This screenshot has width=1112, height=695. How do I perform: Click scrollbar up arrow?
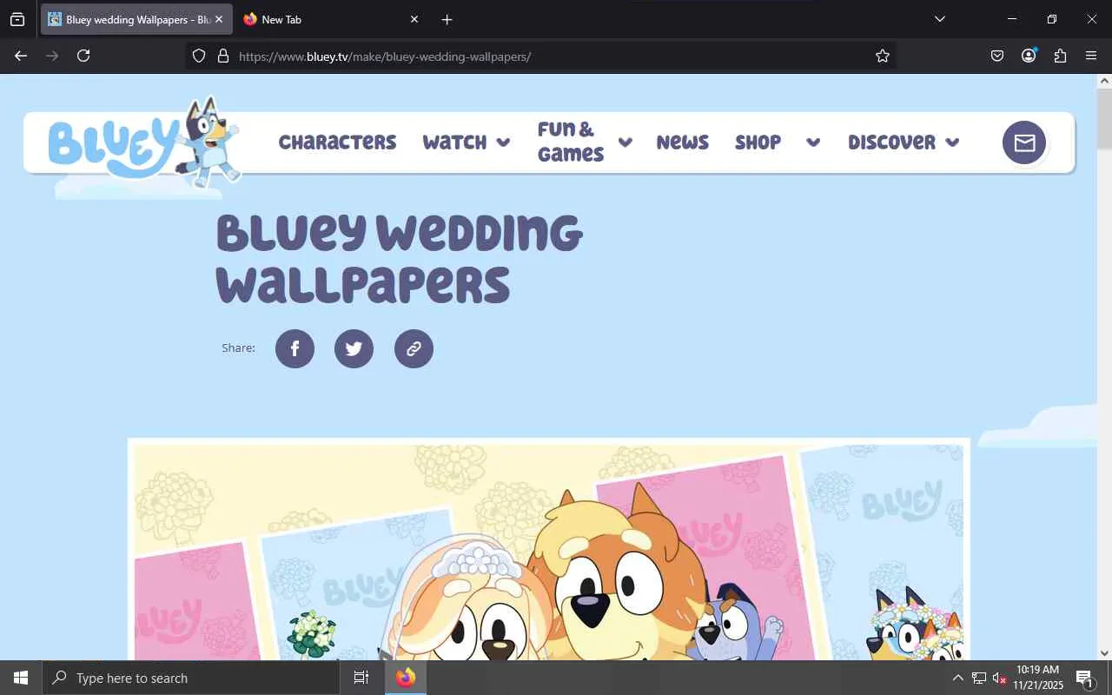tap(1104, 81)
